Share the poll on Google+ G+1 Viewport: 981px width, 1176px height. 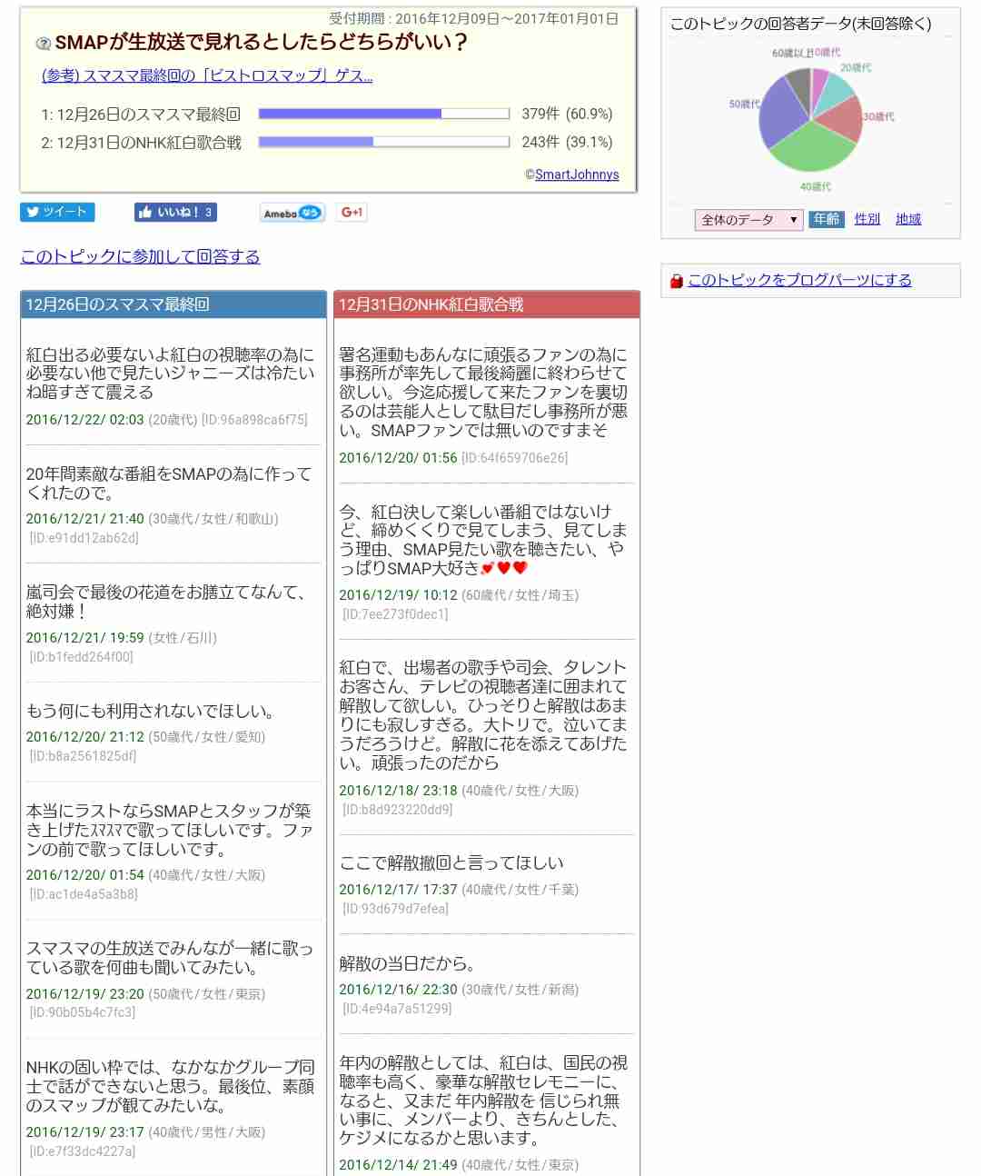(352, 213)
